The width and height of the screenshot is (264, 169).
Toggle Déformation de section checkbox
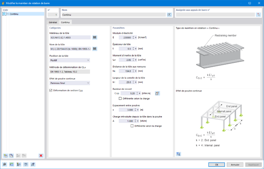(x=51, y=90)
